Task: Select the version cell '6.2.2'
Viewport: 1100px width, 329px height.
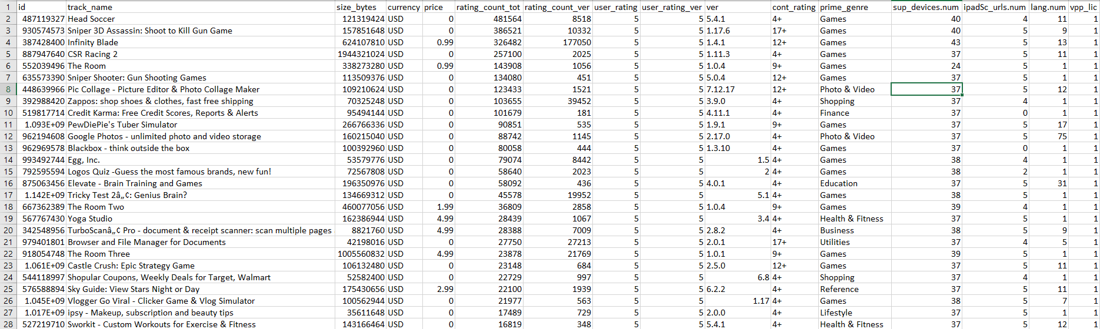Action: (x=738, y=289)
